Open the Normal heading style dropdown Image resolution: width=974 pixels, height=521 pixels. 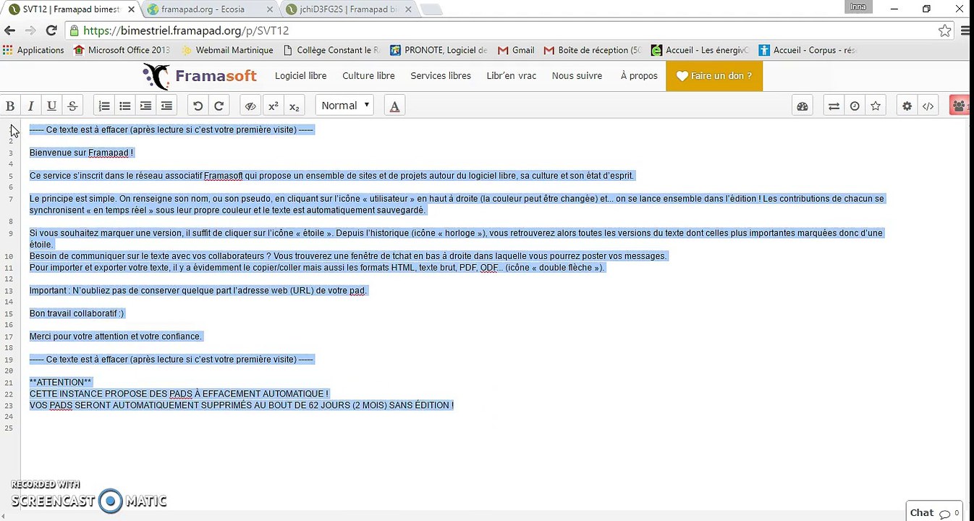344,106
